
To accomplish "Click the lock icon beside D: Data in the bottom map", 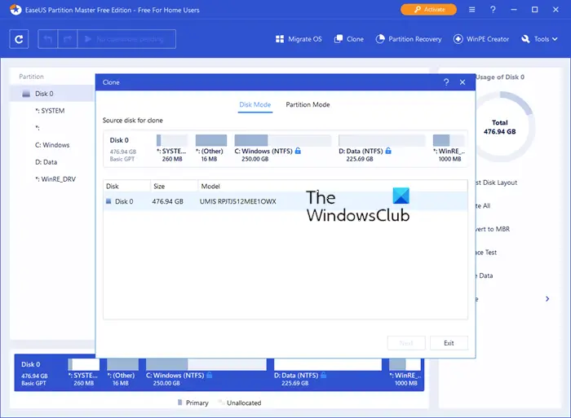I will 324,375.
